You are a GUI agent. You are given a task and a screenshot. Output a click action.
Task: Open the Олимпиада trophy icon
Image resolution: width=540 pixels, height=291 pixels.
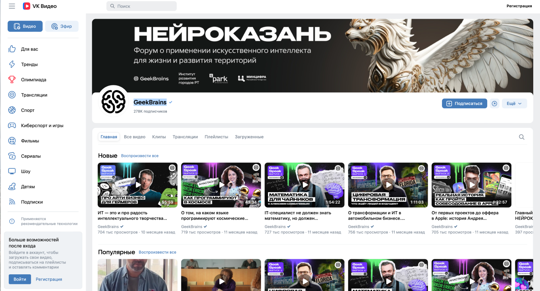(12, 79)
